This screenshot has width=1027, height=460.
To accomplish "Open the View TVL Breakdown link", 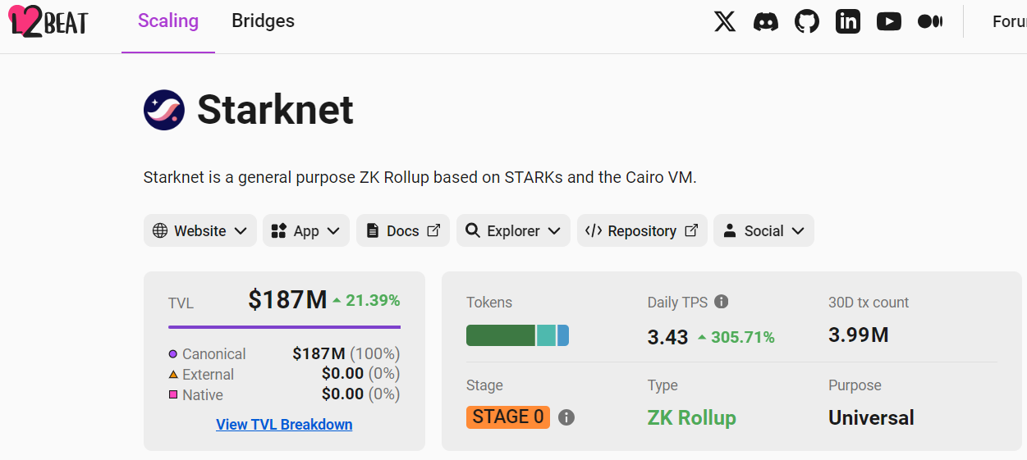I will (x=284, y=425).
